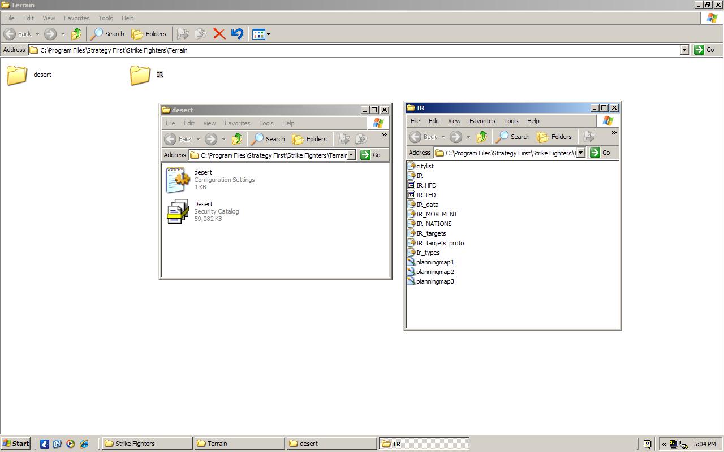724x452 pixels.
Task: Click Copy To icon in desert window toolbar
Action: click(361, 139)
